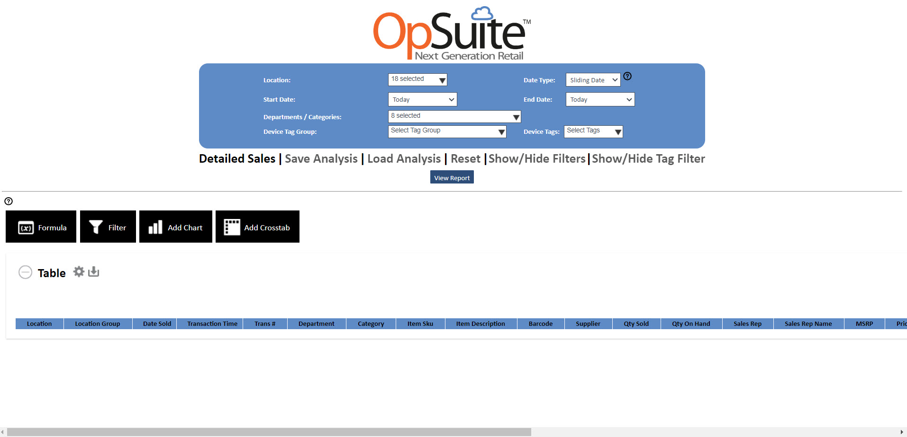907x437 pixels.
Task: Click Add Chart button
Action: (176, 227)
